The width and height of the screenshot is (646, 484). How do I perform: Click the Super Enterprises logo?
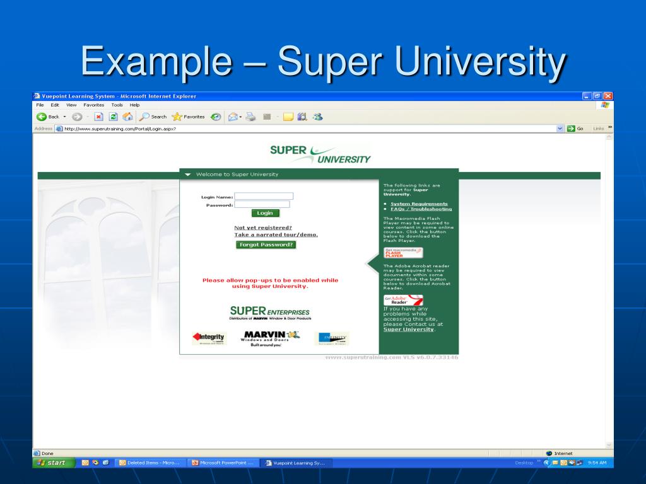[270, 313]
